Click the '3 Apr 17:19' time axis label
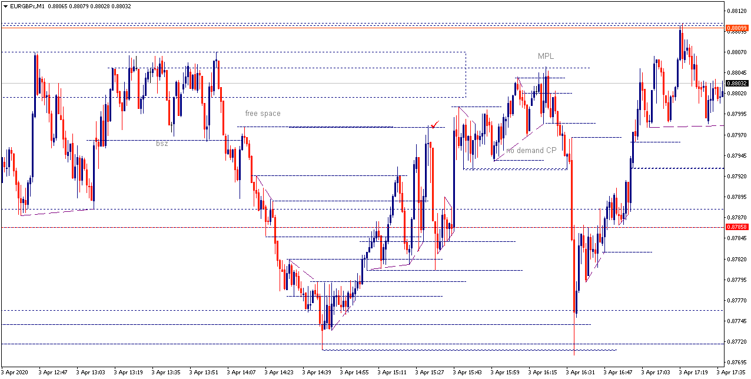 pos(694,373)
